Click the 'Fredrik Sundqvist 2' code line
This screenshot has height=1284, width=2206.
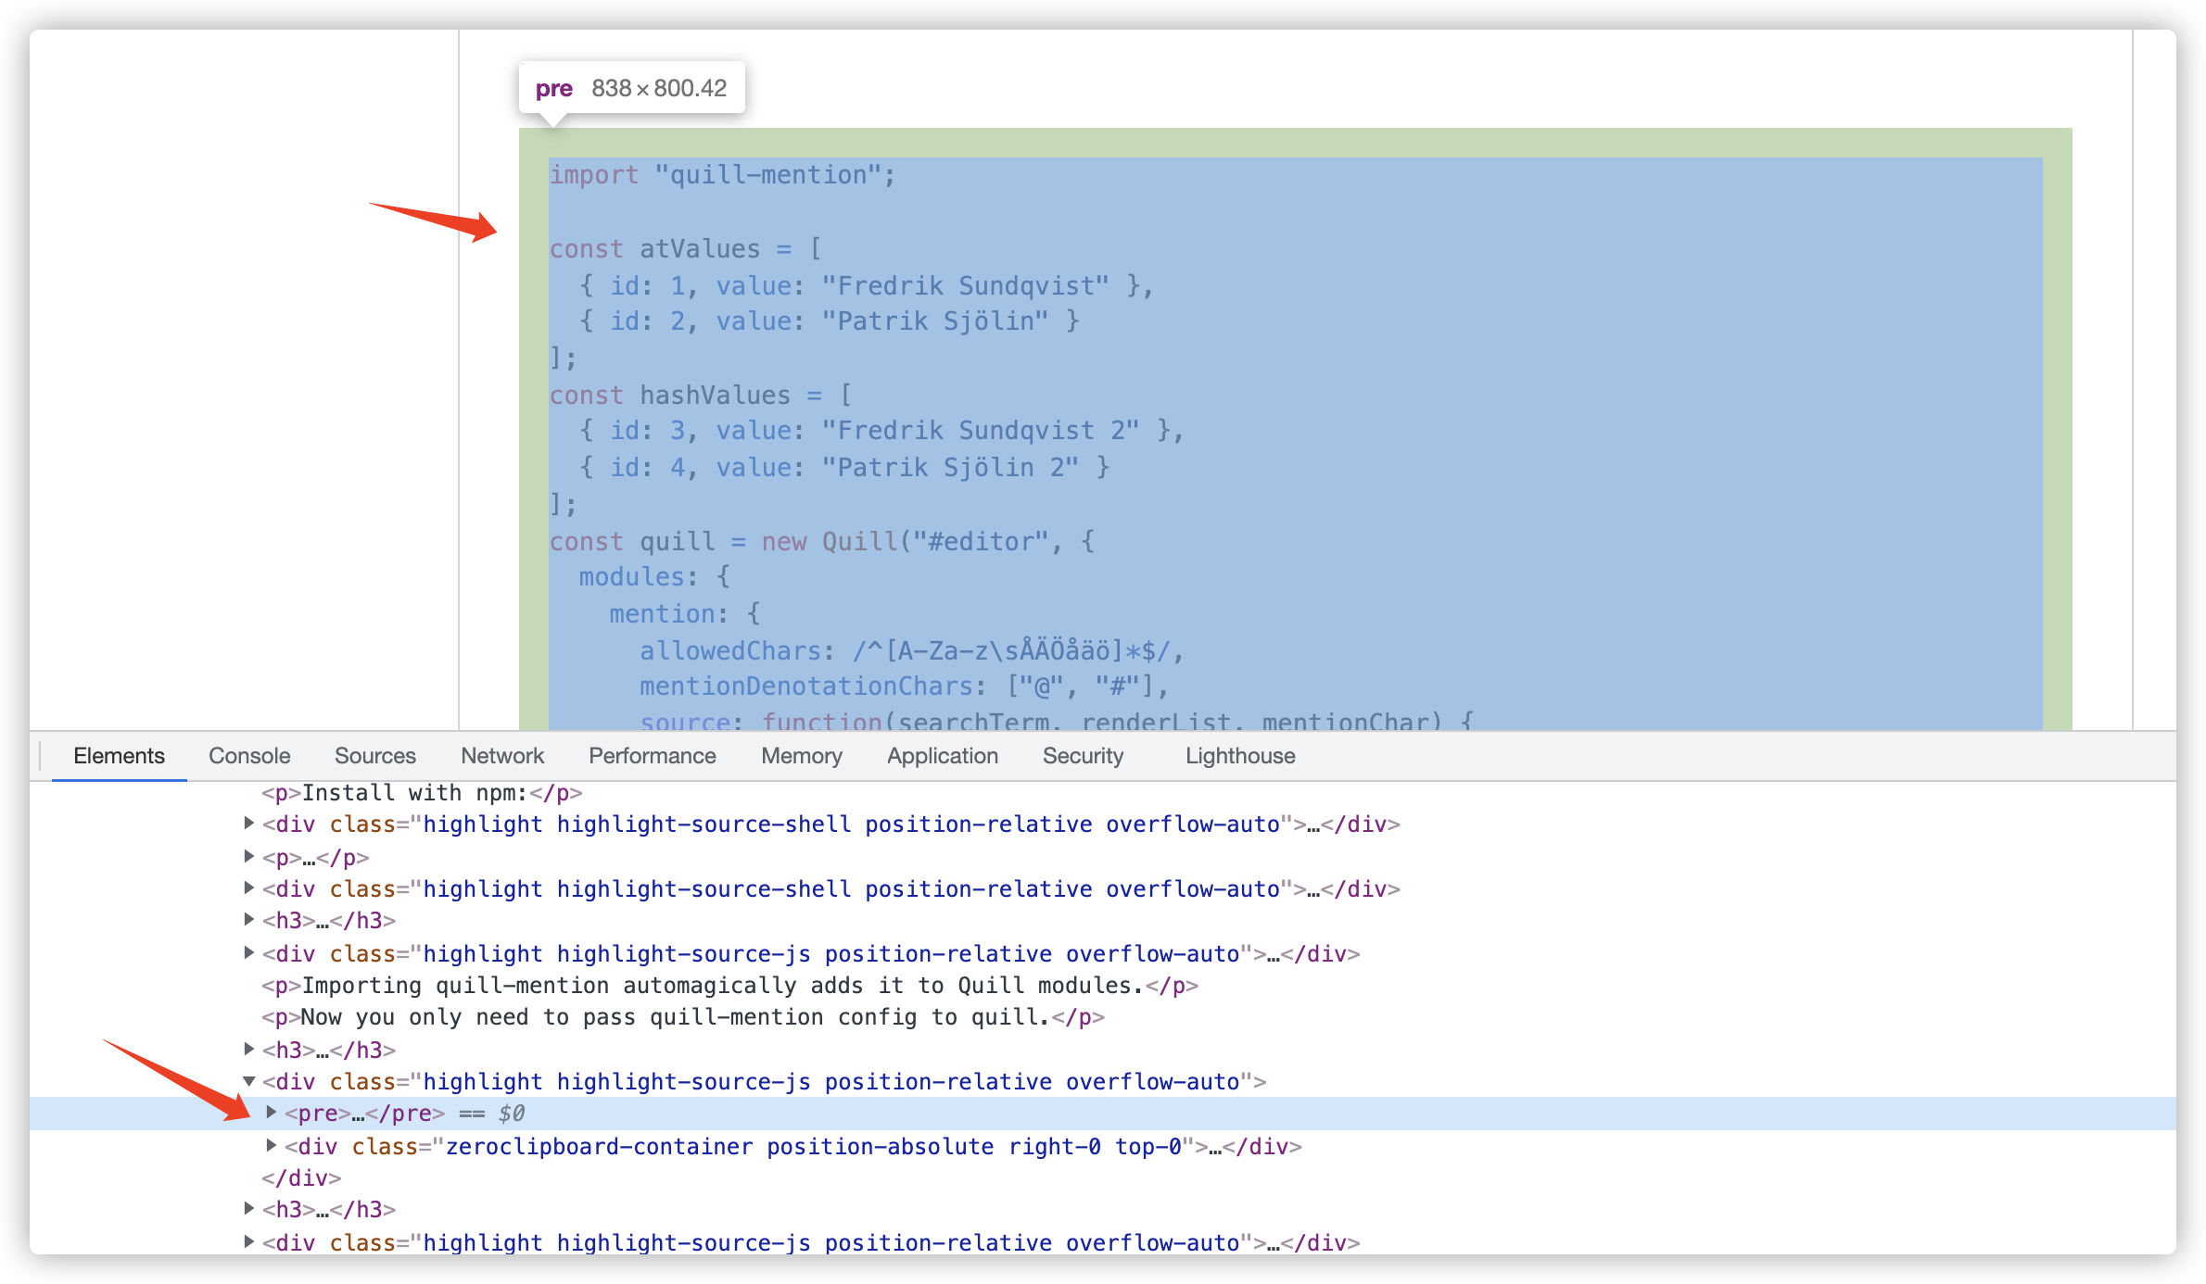pyautogui.click(x=881, y=431)
